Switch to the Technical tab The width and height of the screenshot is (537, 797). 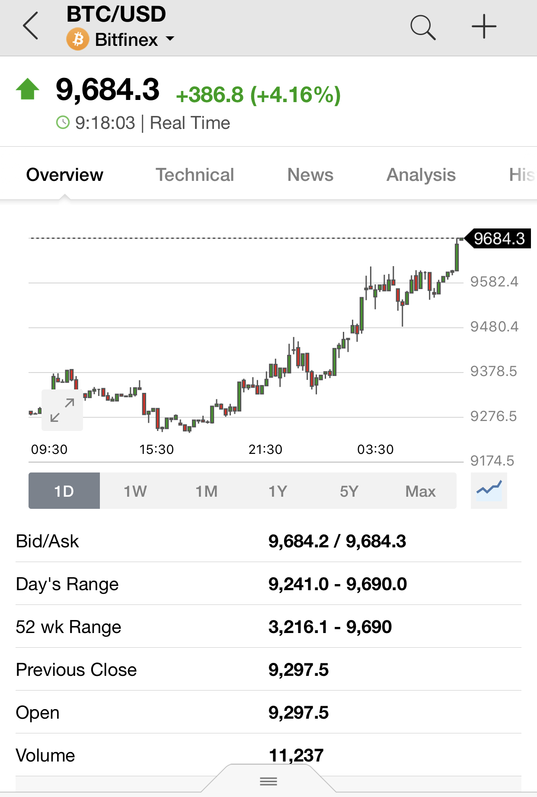point(195,175)
